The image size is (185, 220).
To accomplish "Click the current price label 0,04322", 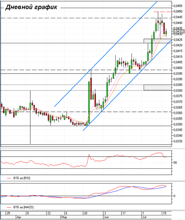I will click(x=179, y=32).
